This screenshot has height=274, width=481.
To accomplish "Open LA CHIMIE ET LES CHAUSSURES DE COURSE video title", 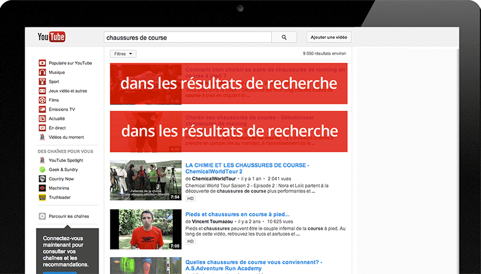I will tap(247, 168).
